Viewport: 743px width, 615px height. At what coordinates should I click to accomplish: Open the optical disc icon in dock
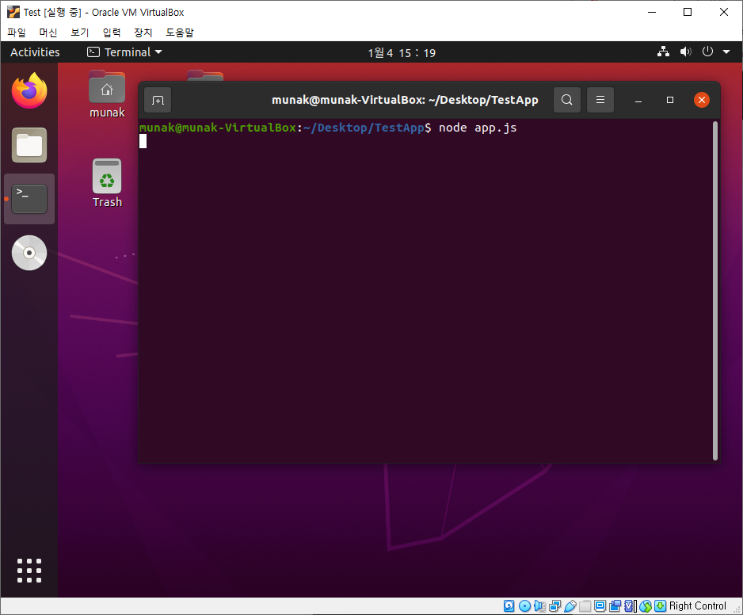pyautogui.click(x=29, y=253)
